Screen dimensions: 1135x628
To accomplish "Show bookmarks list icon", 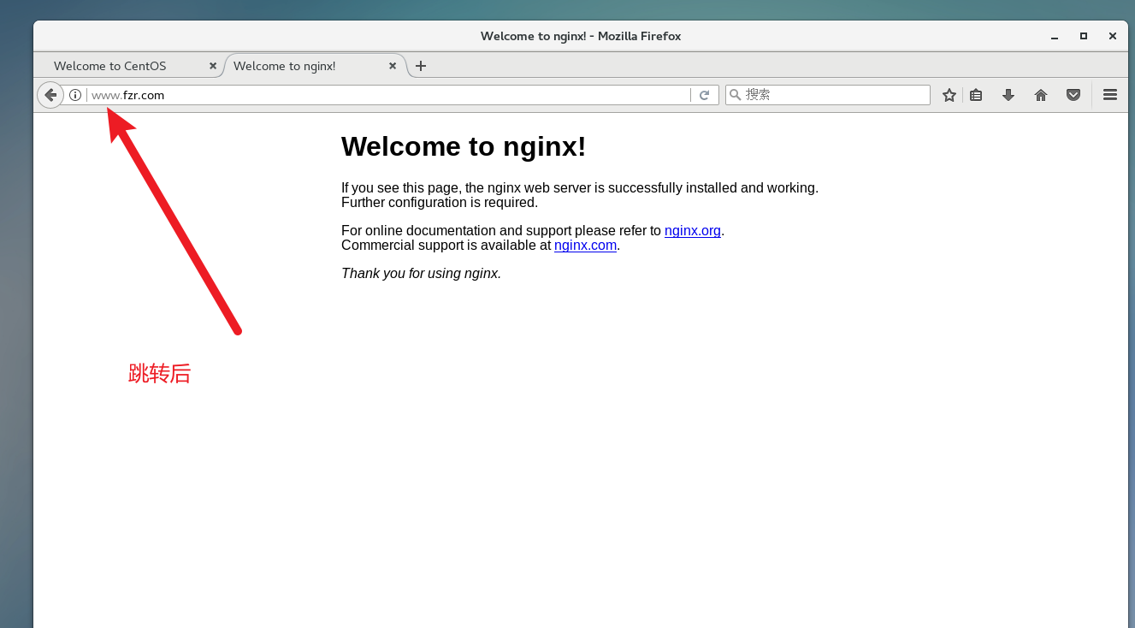I will tap(976, 95).
